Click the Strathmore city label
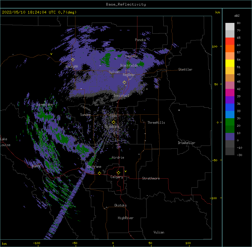The width and height of the screenshot is (252, 247). click(151, 178)
